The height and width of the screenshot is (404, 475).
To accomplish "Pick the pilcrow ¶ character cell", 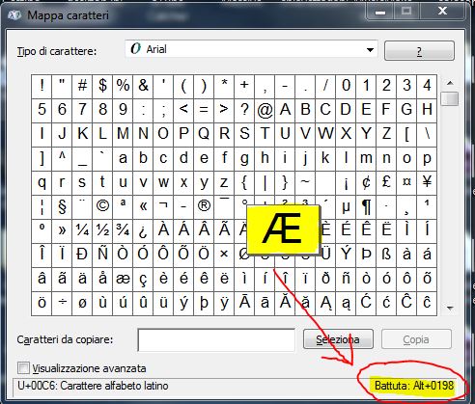I will click(366, 205).
